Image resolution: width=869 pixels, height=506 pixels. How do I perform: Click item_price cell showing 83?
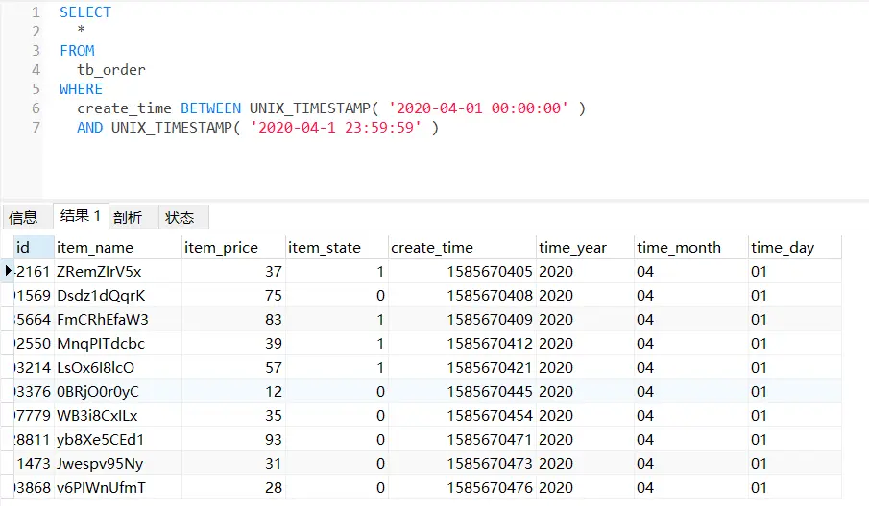tap(234, 319)
